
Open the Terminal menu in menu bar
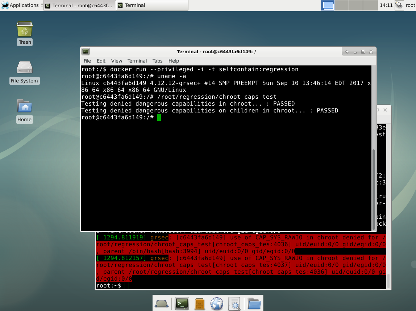click(x=137, y=61)
